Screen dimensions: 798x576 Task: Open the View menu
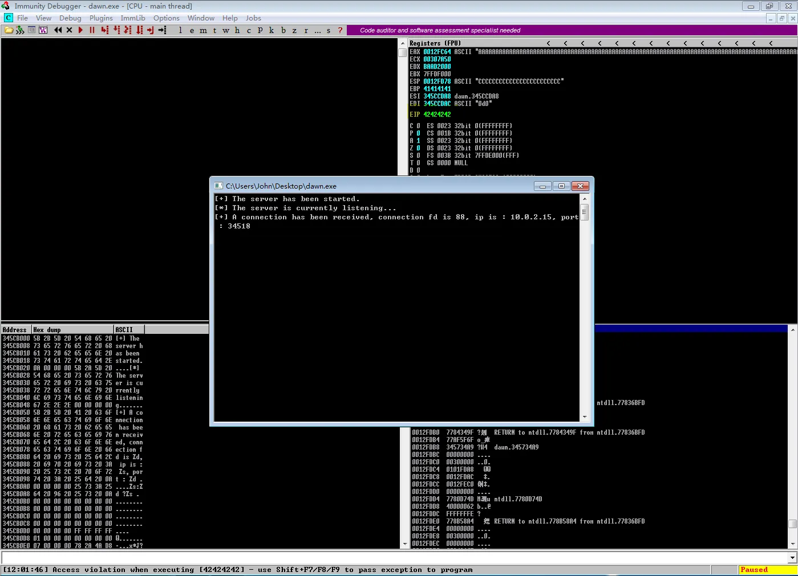(x=43, y=18)
